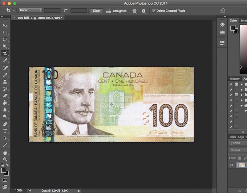Select the Pencil tool in the toolbox
The width and height of the screenshot is (247, 193).
pyautogui.click(x=5, y=75)
